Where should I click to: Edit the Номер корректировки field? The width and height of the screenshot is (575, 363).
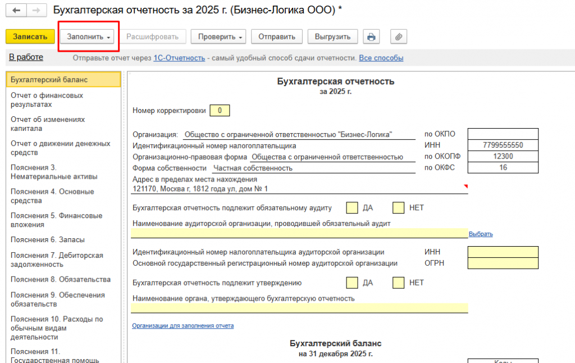tap(220, 111)
